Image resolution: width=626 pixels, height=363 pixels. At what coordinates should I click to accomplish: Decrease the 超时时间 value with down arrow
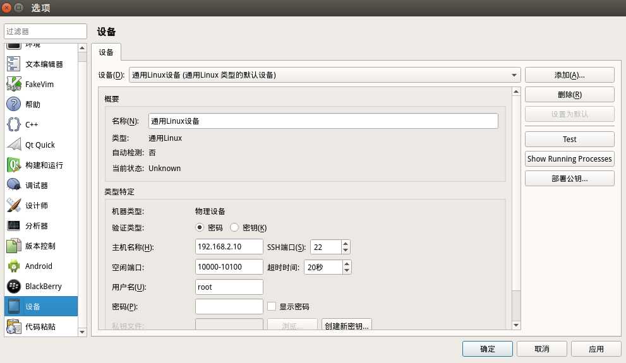click(x=347, y=270)
